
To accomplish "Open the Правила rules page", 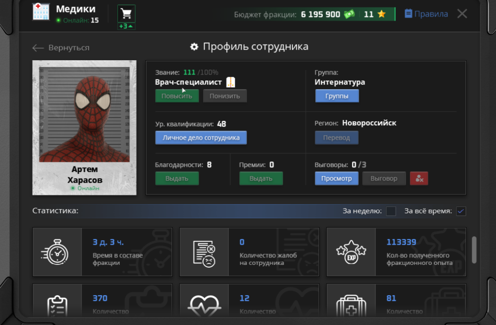I will tap(426, 14).
